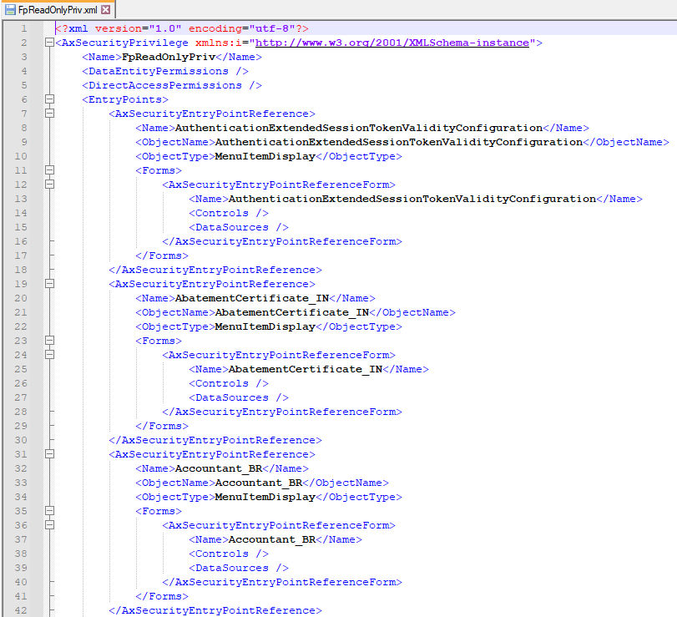Viewport: 677px width, 617px height.
Task: Click AuthenticationExtendedSessionTokenValidityConfiguration on line 8
Action: click(359, 128)
